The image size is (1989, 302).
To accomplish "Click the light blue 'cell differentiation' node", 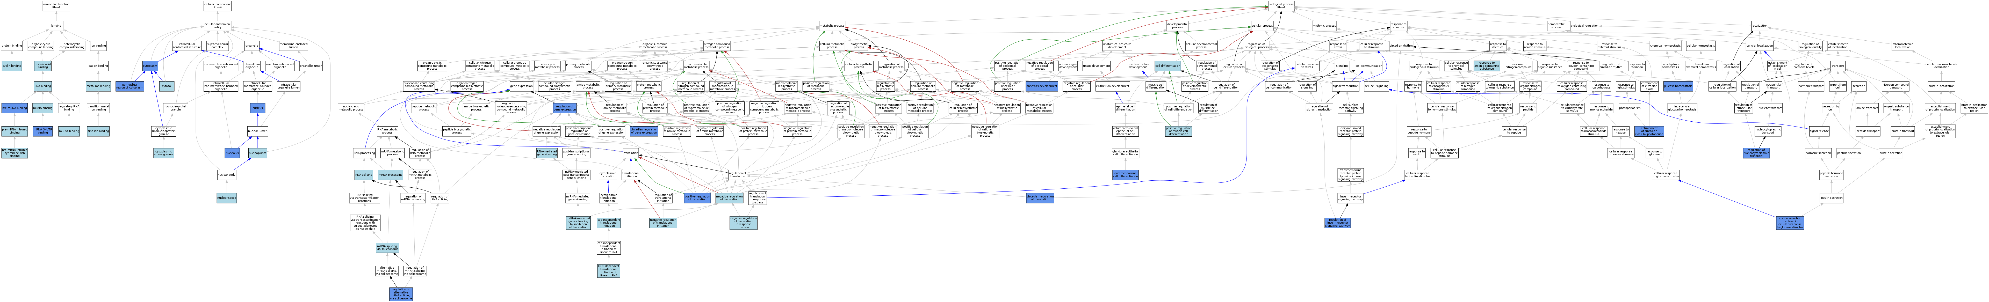I will 1168,66.
